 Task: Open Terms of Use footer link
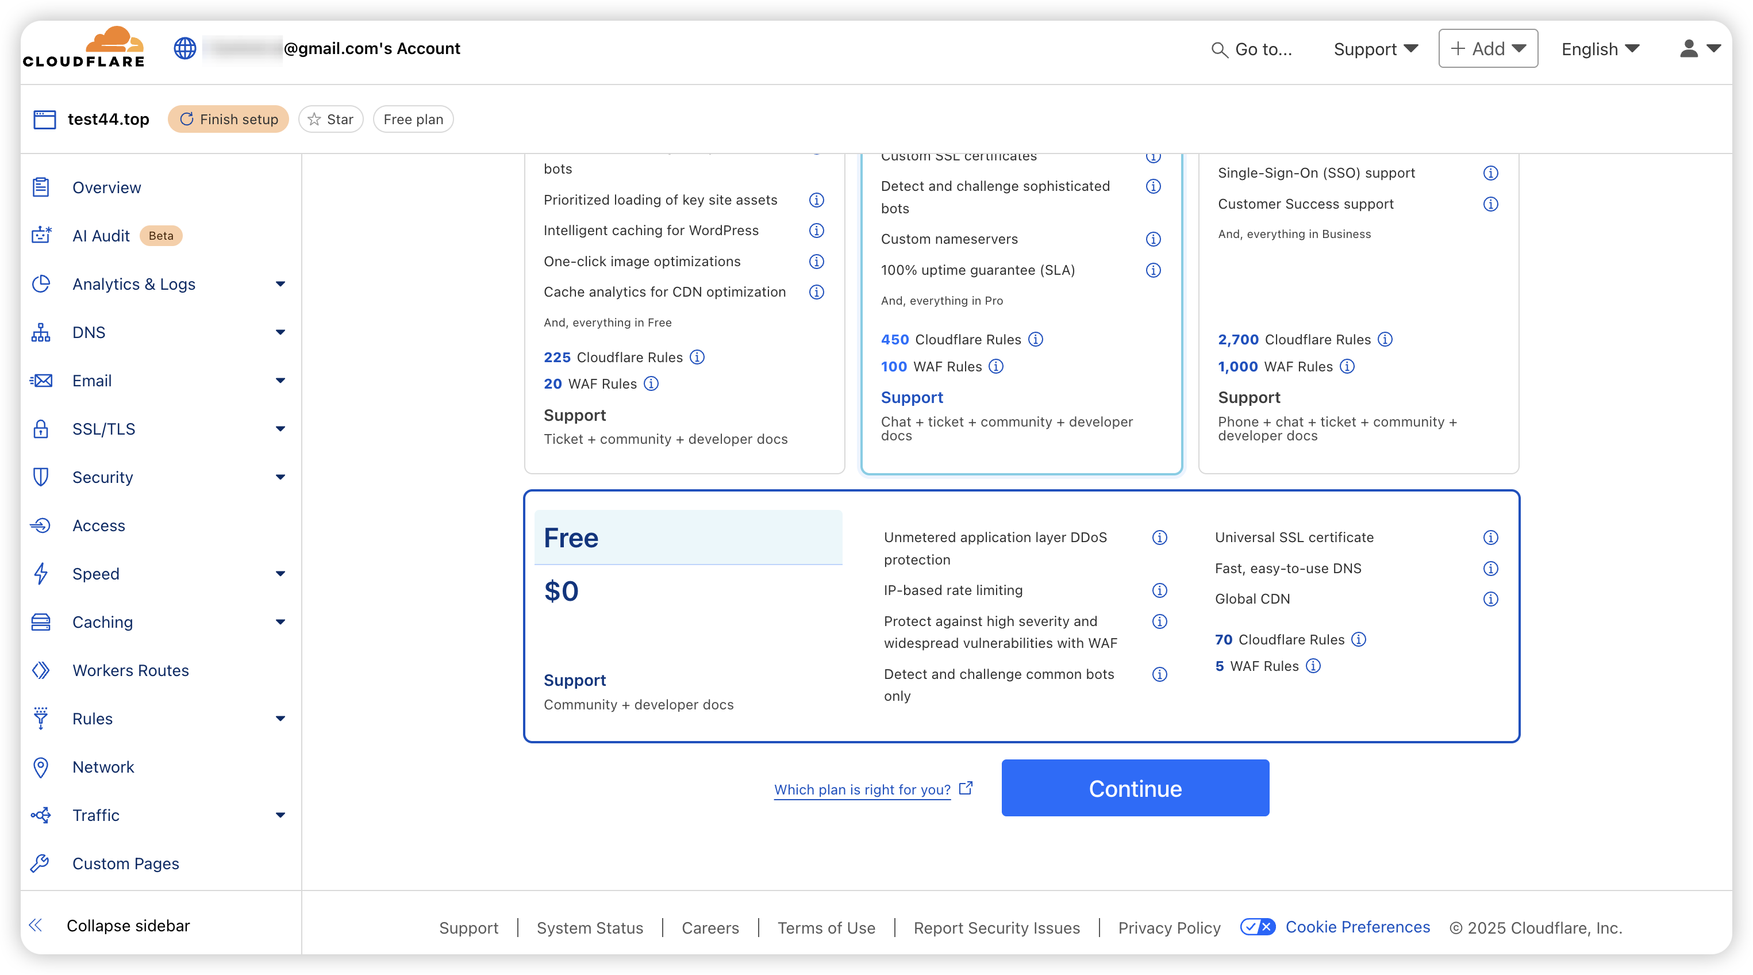826,927
